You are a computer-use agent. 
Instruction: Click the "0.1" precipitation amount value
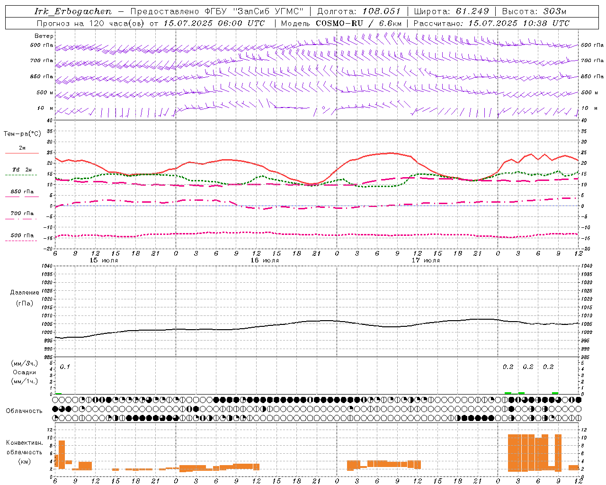(x=65, y=367)
